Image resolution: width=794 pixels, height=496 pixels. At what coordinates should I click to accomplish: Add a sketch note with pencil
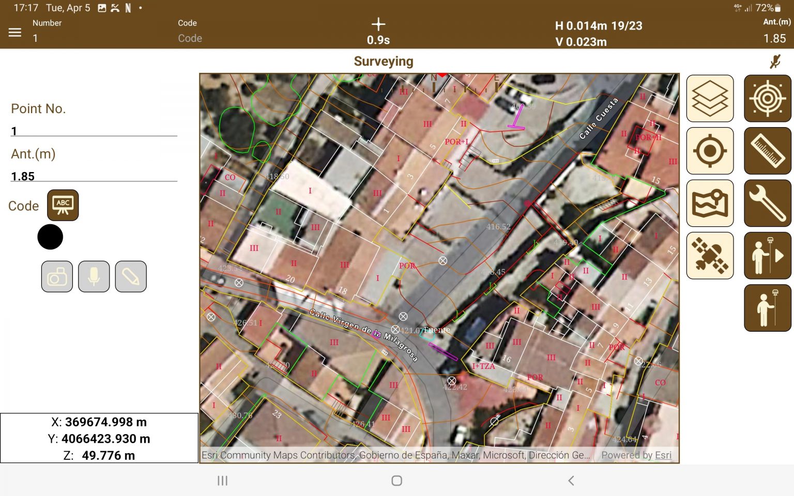pyautogui.click(x=131, y=277)
